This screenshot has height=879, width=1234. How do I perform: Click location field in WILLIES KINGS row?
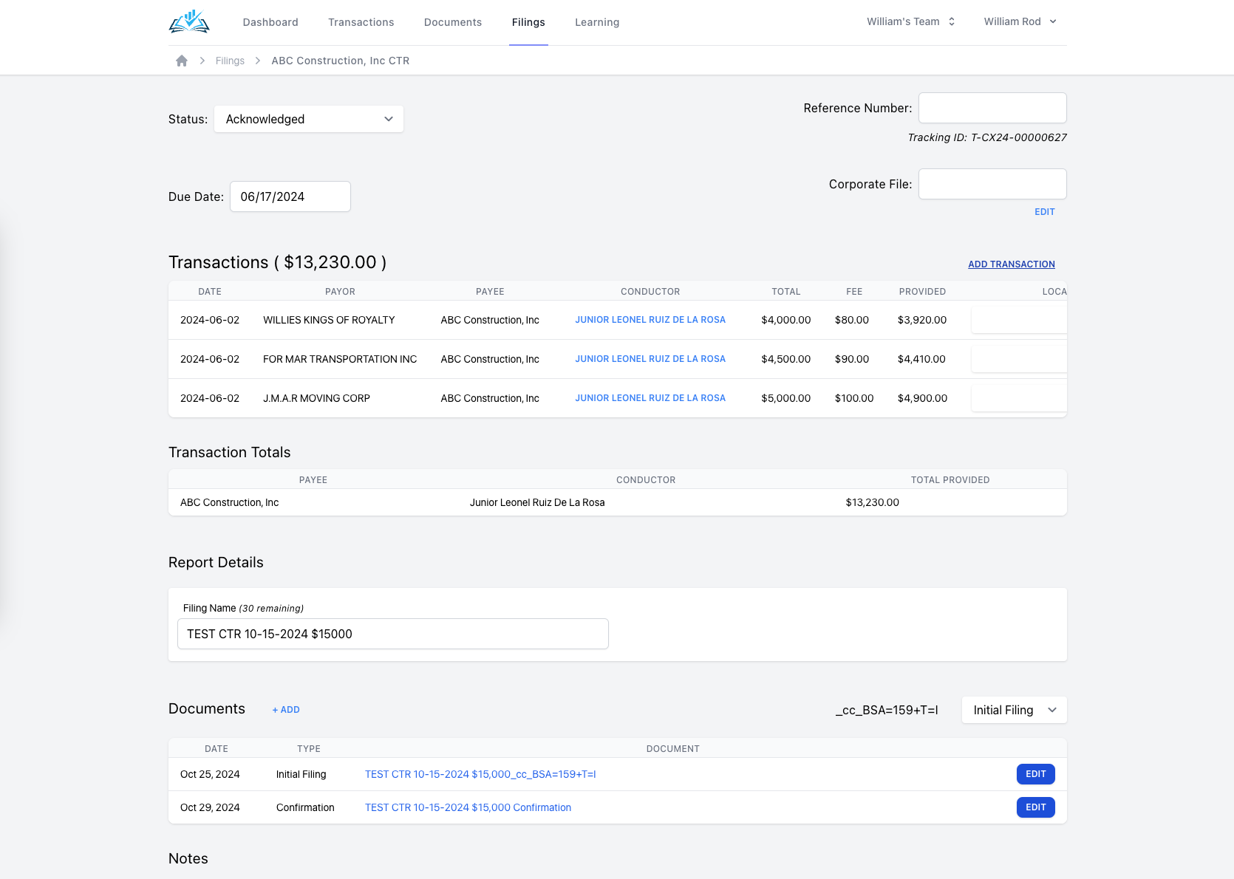pyautogui.click(x=1019, y=320)
